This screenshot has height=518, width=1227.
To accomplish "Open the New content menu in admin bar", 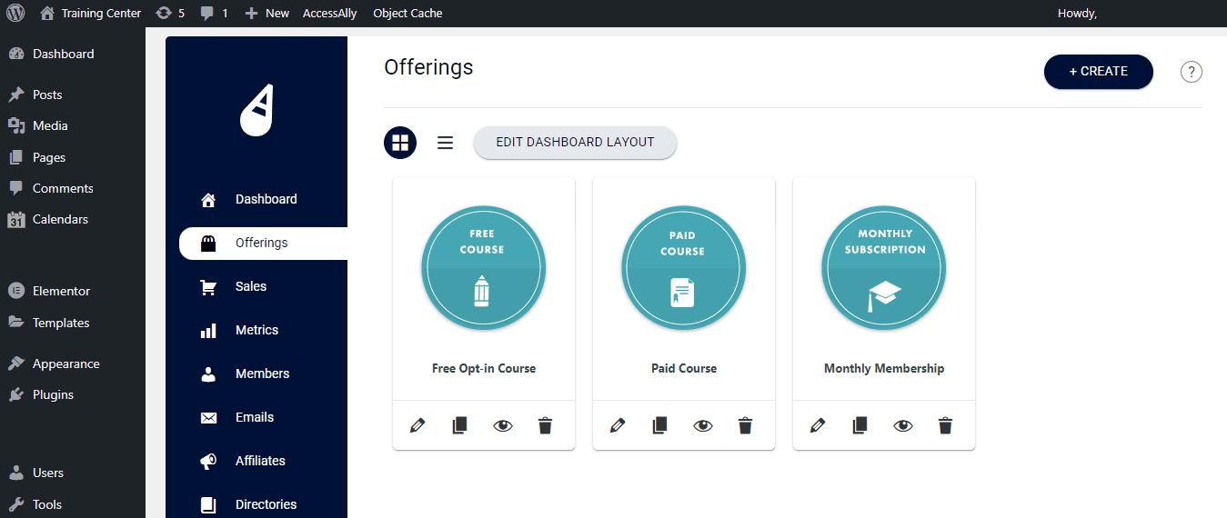I will 267,14.
